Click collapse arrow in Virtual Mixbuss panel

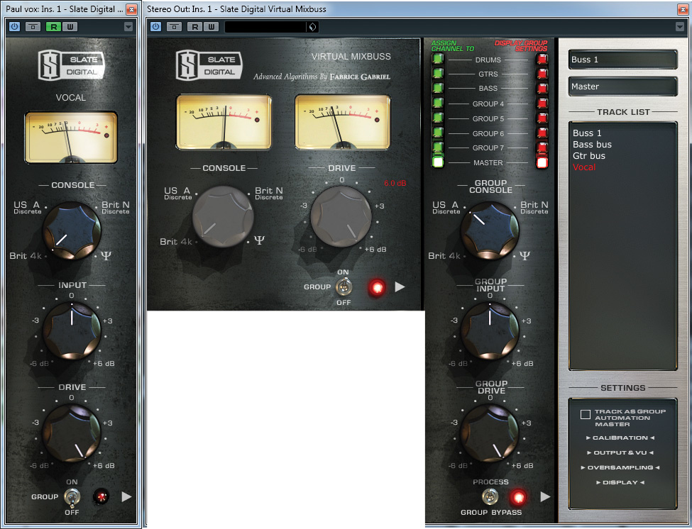click(400, 287)
